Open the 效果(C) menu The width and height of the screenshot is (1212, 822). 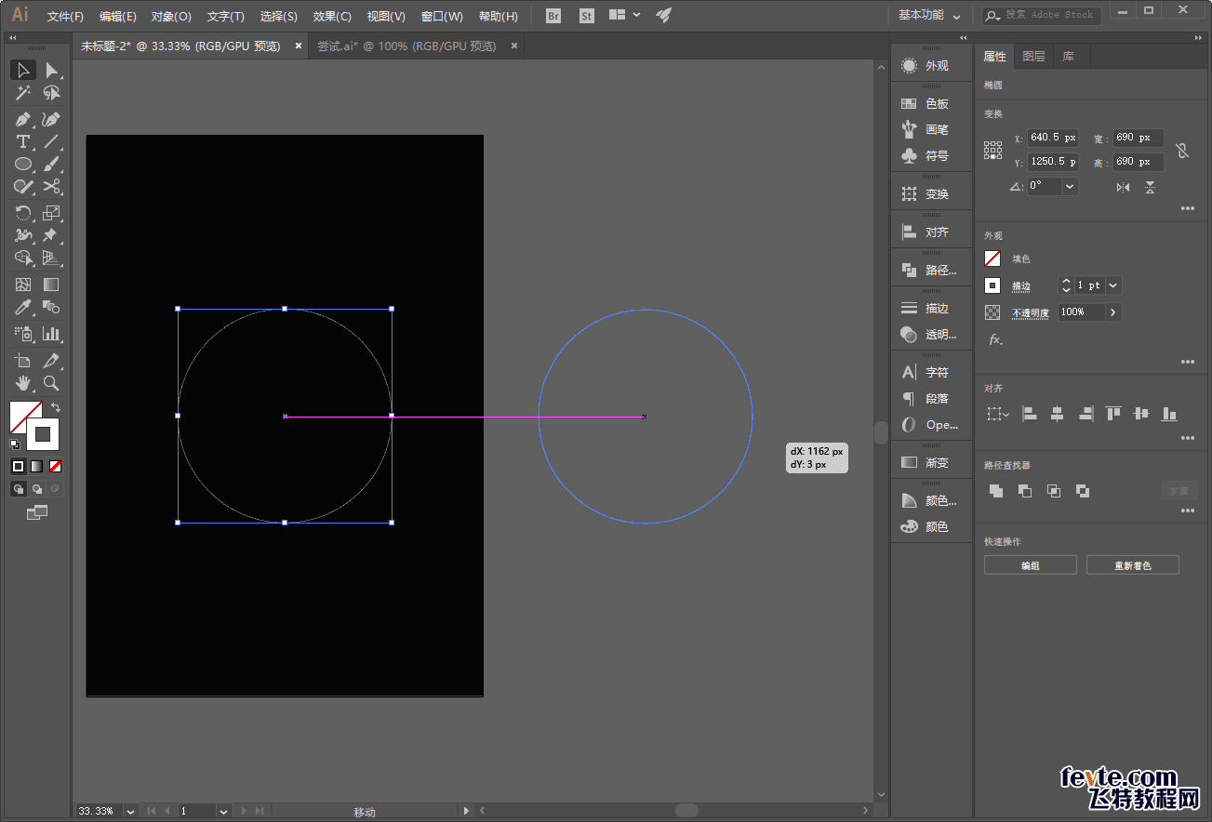point(332,16)
